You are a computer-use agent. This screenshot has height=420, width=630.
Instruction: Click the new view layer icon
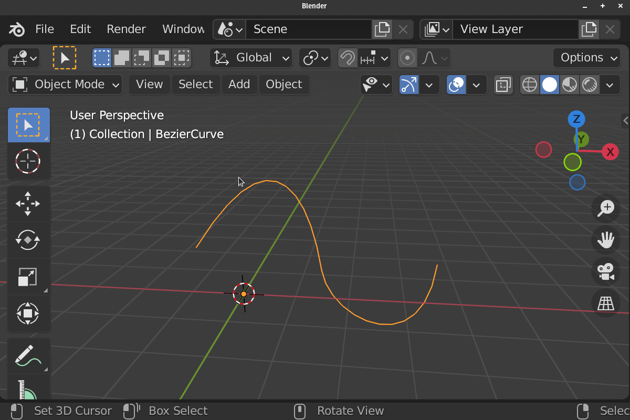(x=589, y=29)
